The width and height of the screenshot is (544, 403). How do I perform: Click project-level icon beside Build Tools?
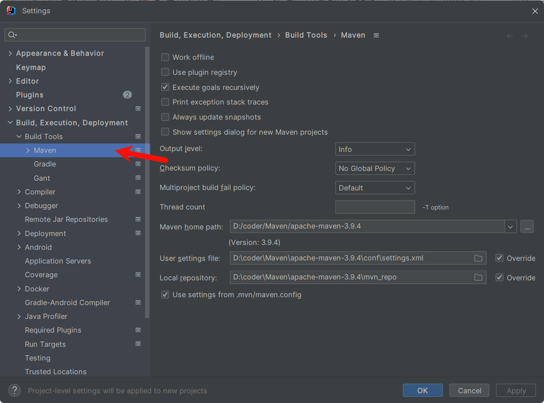coord(138,136)
